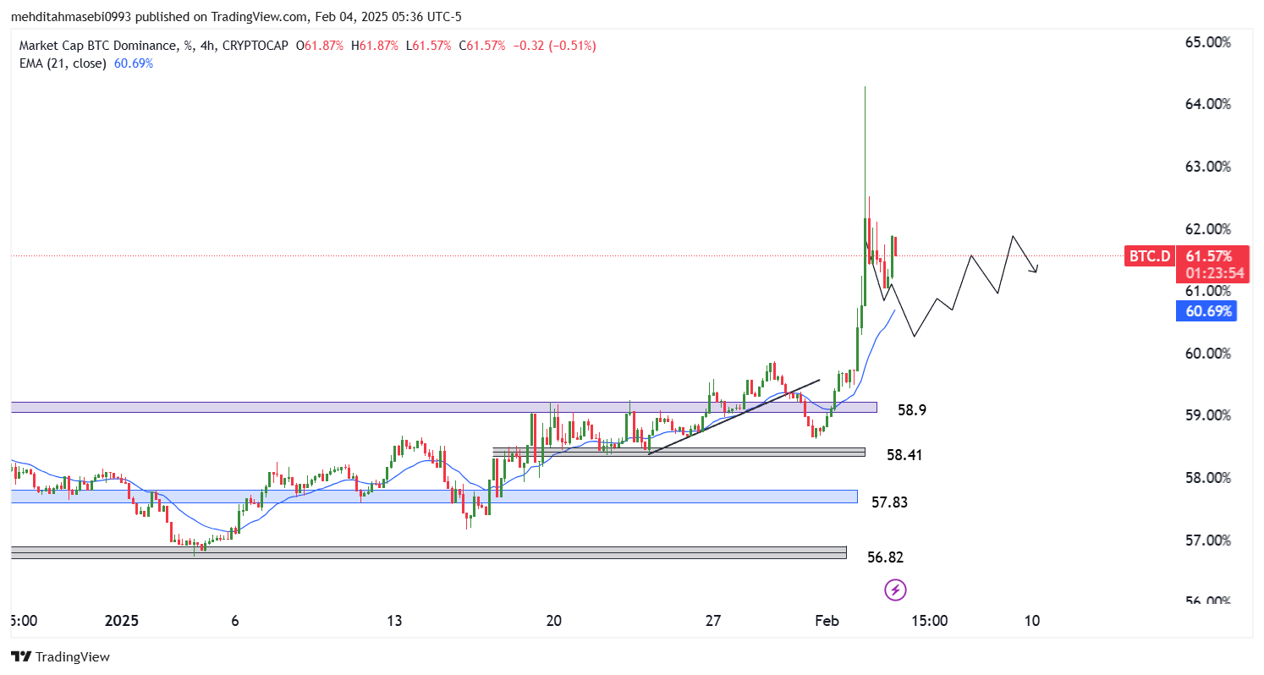This screenshot has width=1264, height=675.
Task: Click the TradingView logo at bottom
Action: coord(60,656)
